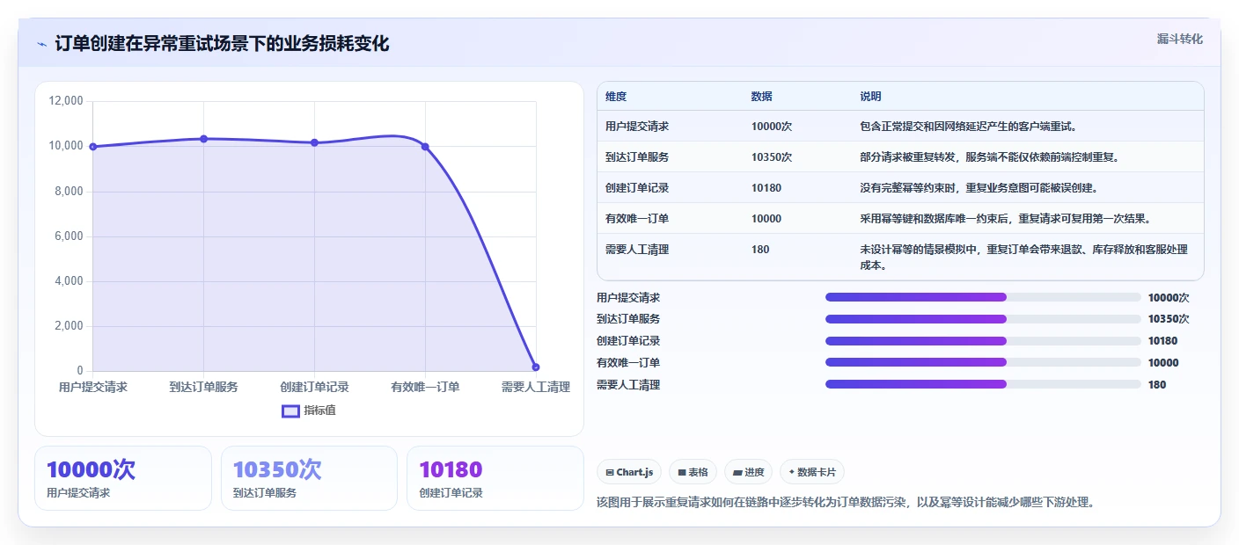Click the description starting 部分请求被重复转发
The width and height of the screenshot is (1239, 545).
pos(989,157)
